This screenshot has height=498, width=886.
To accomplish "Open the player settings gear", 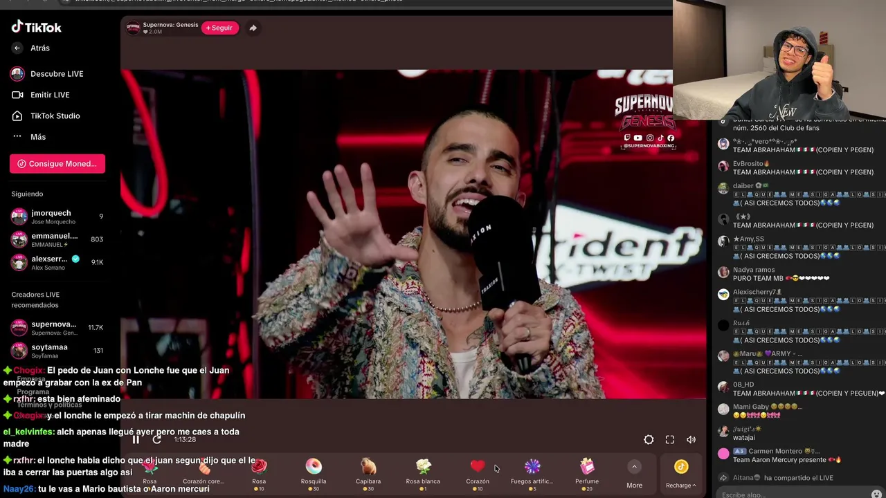I will (649, 439).
